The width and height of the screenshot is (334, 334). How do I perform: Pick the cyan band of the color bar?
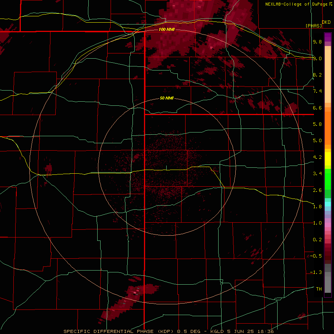328,204
